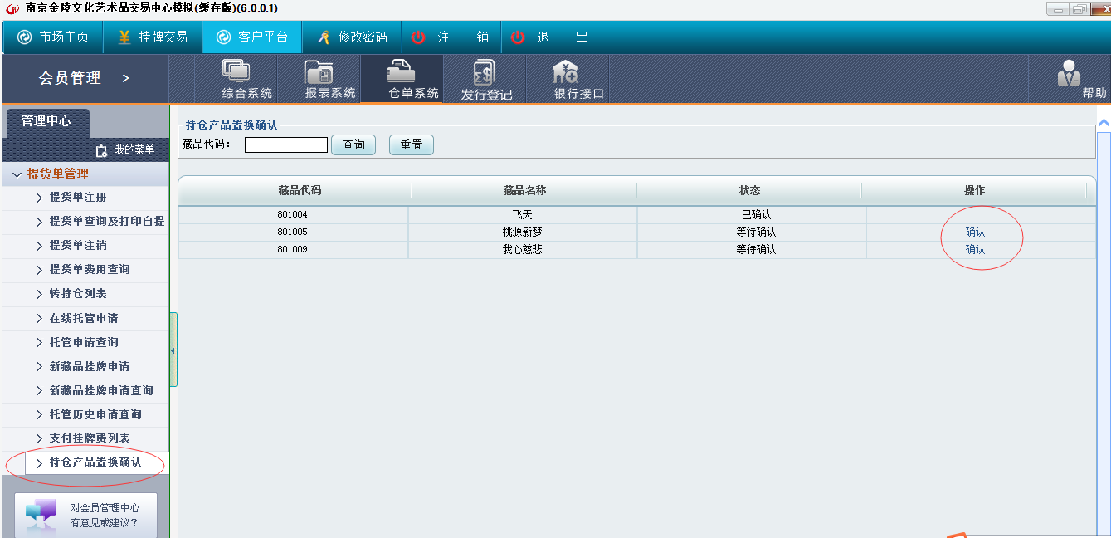Open 修改密码 menu item

(352, 37)
